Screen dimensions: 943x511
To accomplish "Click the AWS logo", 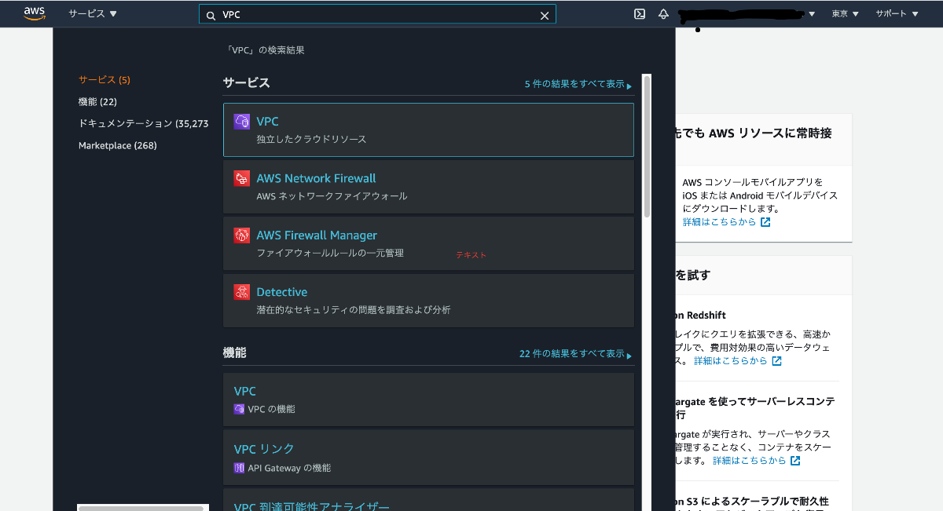I will pos(35,13).
